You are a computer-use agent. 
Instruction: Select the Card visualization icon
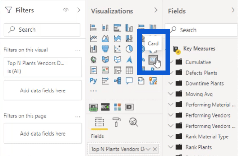coord(153,59)
